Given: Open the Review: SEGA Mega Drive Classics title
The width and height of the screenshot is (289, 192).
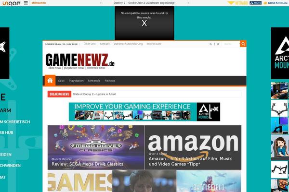Looking at the screenshot, I should coord(87,164).
